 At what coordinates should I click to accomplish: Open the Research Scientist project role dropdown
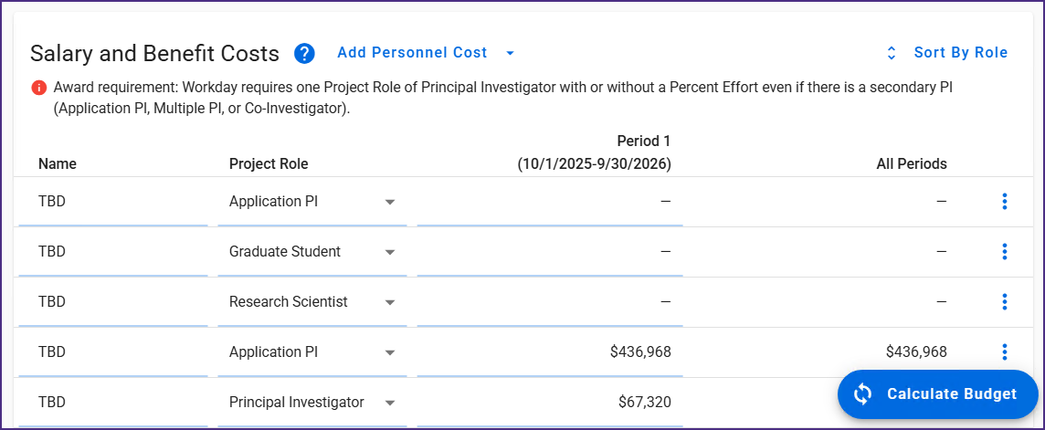coord(390,302)
